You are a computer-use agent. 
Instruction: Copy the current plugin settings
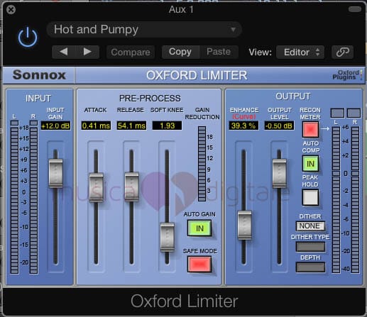click(x=180, y=52)
